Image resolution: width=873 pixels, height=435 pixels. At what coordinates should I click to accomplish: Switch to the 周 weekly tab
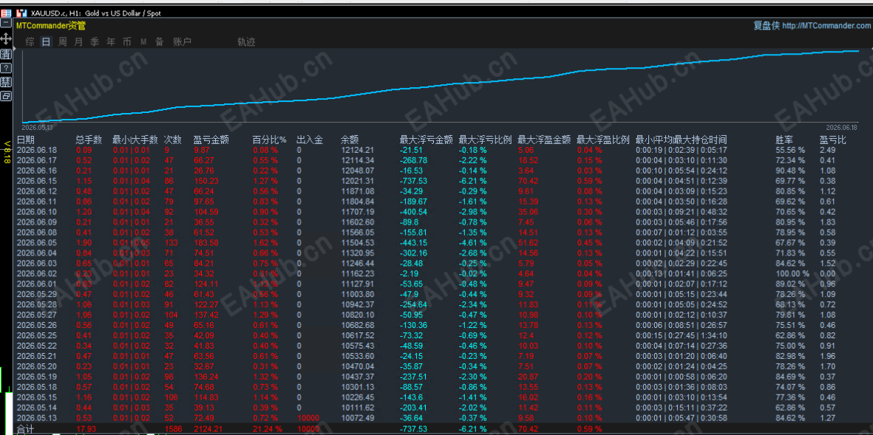62,41
